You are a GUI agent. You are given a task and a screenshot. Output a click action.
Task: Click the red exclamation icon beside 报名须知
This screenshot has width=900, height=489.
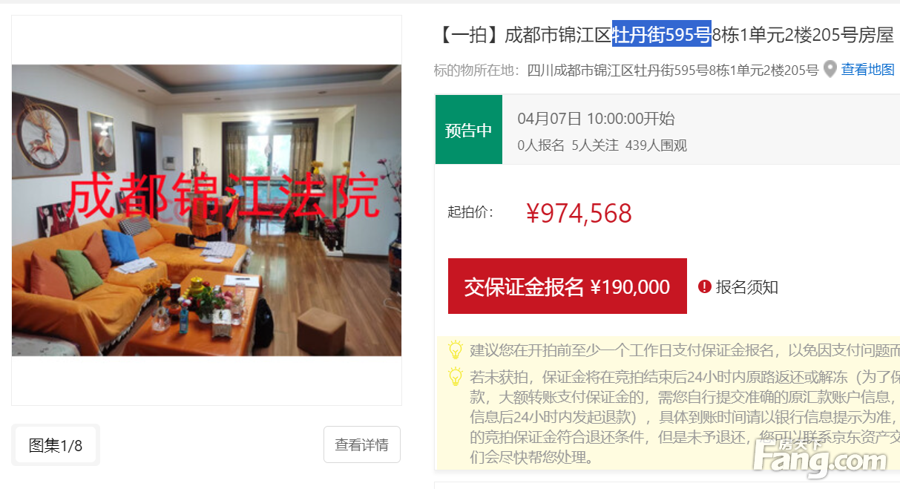[x=705, y=286]
